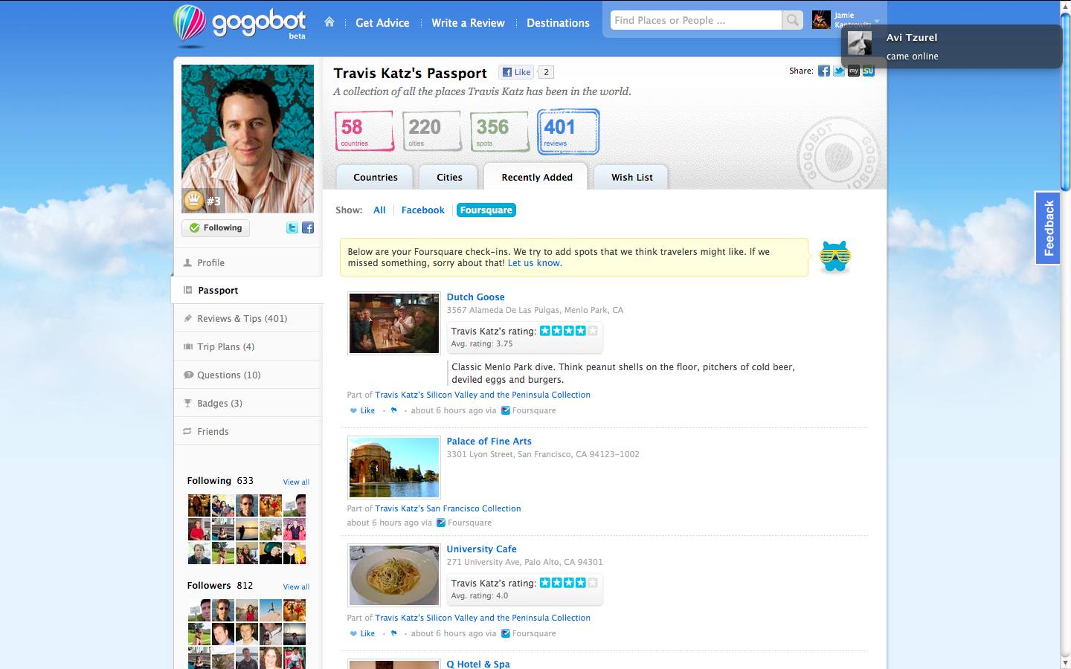This screenshot has width=1071, height=669.
Task: Open the Q Hotel & Spa link
Action: point(478,664)
